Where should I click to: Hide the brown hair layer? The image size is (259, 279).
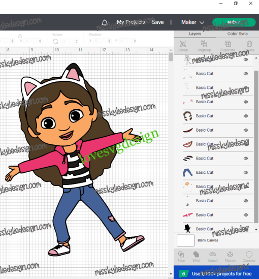[x=246, y=116]
